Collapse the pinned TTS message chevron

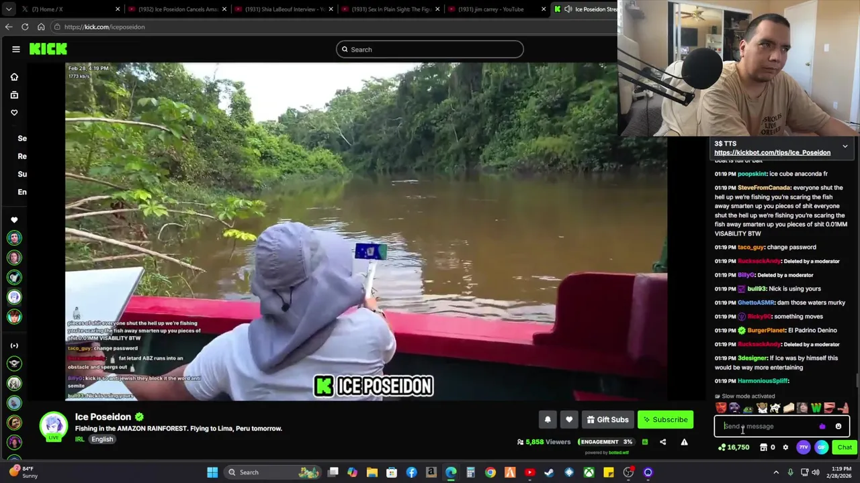point(845,146)
